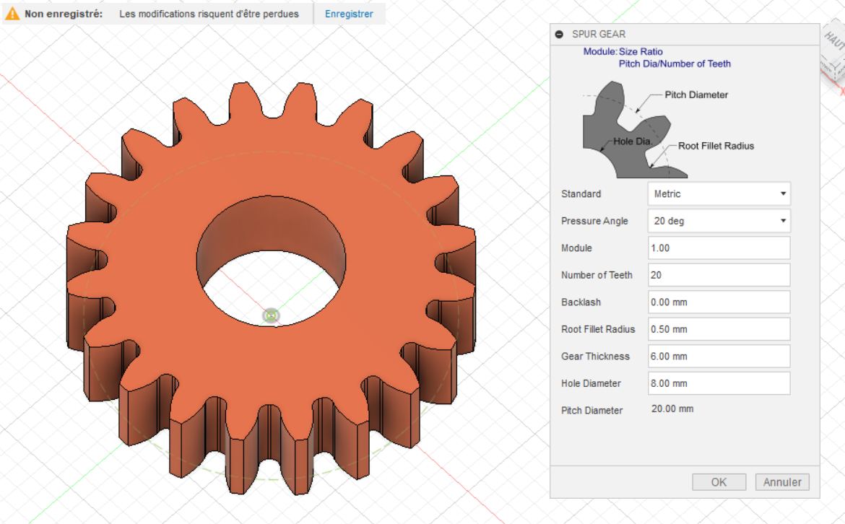Click the Enregistrer save link
Image resolution: width=845 pixels, height=524 pixels.
pyautogui.click(x=349, y=14)
